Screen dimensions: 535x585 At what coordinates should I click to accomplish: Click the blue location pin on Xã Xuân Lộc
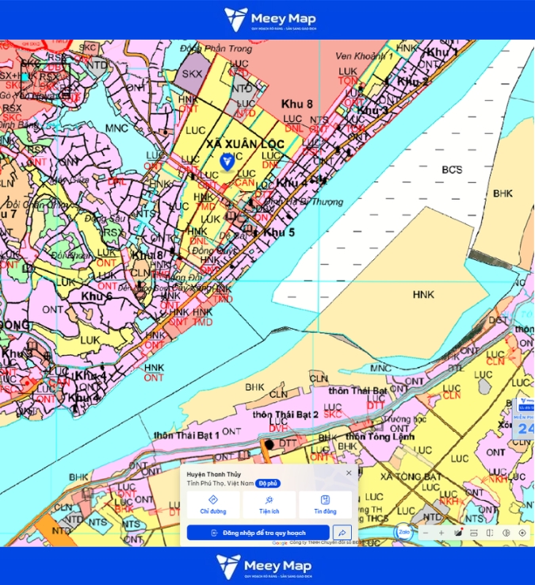click(x=227, y=162)
